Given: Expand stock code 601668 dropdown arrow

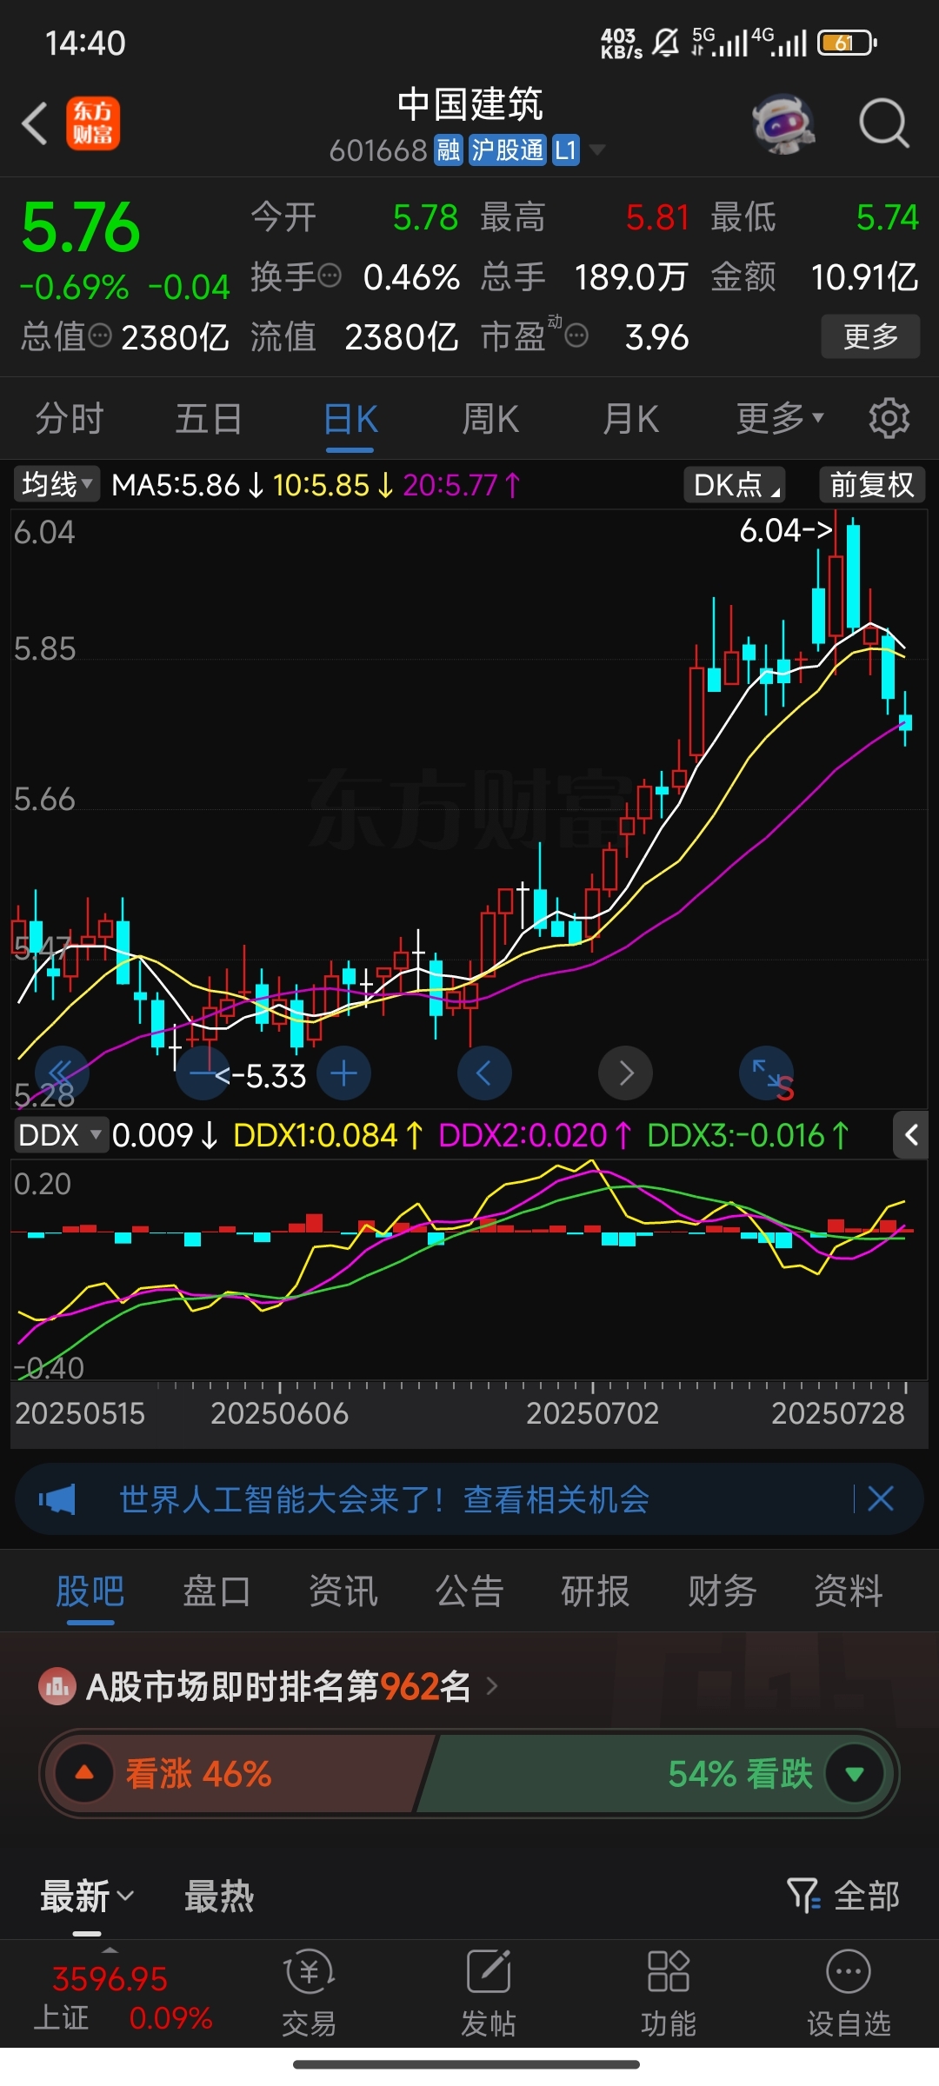Looking at the screenshot, I should [596, 150].
